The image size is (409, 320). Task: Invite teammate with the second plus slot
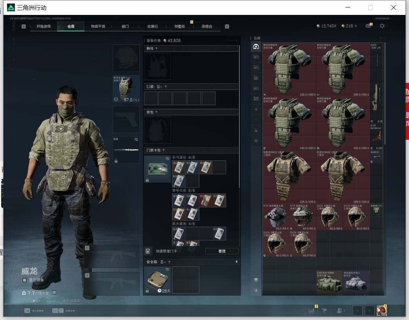pyautogui.click(x=369, y=311)
